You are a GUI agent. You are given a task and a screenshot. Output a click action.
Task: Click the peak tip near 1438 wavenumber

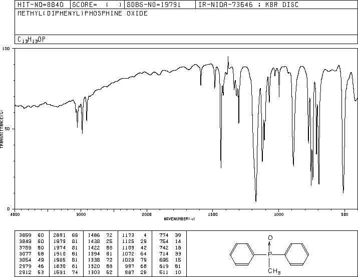pyautogui.click(x=221, y=167)
